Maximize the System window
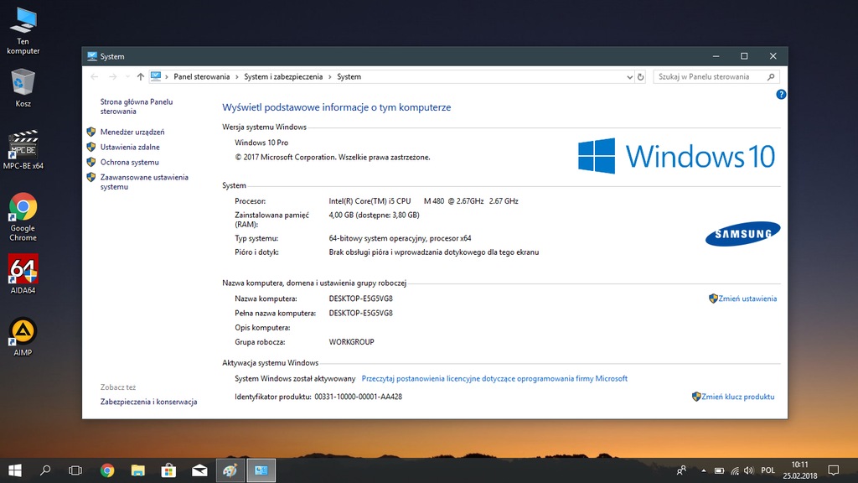The width and height of the screenshot is (858, 483). pyautogui.click(x=744, y=56)
